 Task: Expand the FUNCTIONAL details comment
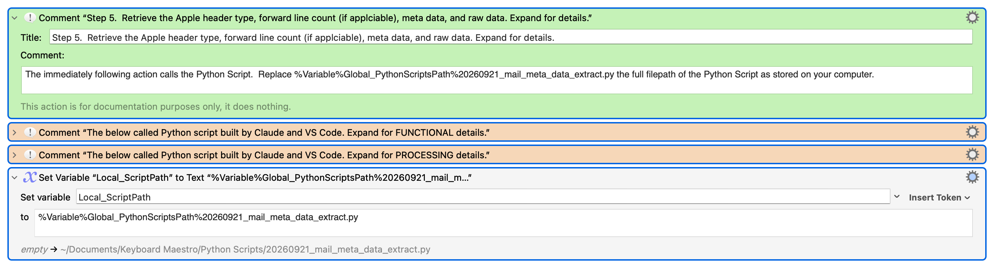click(x=15, y=133)
